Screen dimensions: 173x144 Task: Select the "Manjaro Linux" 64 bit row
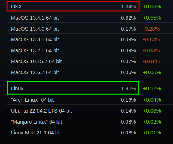[x=90, y=122]
